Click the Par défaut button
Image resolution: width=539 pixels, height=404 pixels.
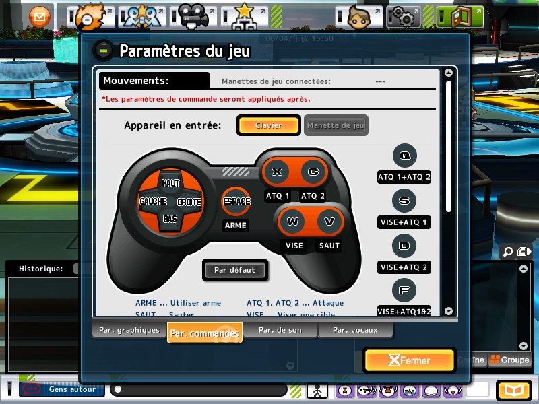(234, 270)
